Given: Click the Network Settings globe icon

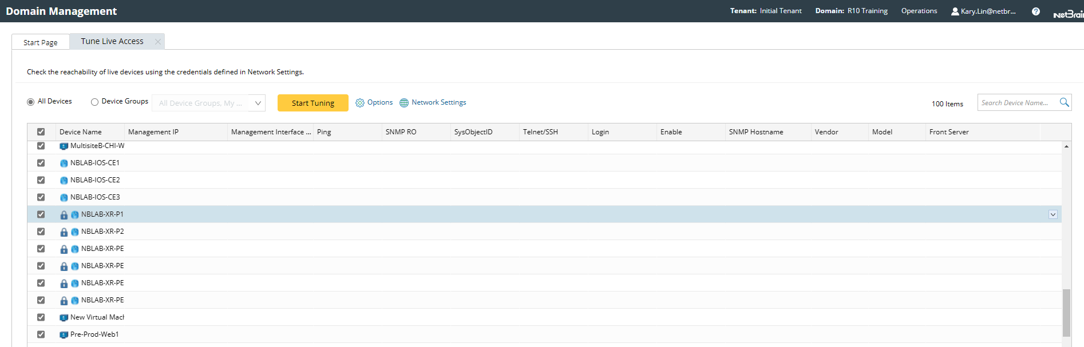Looking at the screenshot, I should (404, 103).
